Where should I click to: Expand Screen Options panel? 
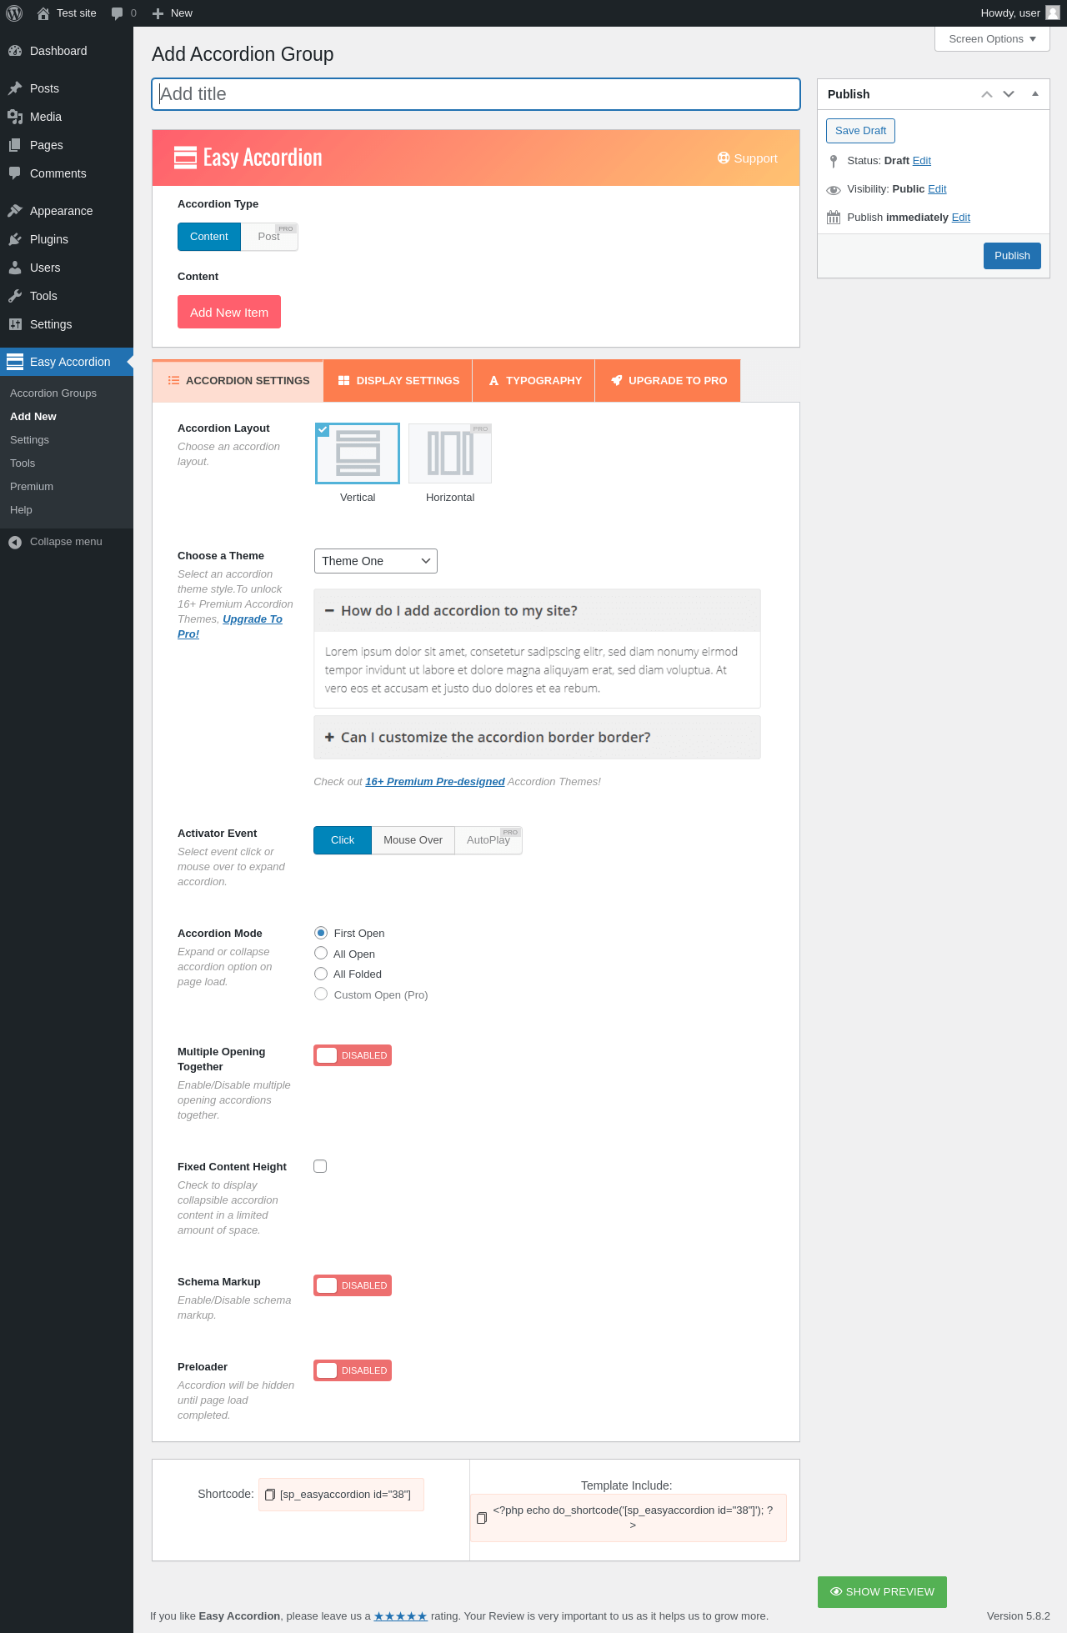(x=992, y=39)
